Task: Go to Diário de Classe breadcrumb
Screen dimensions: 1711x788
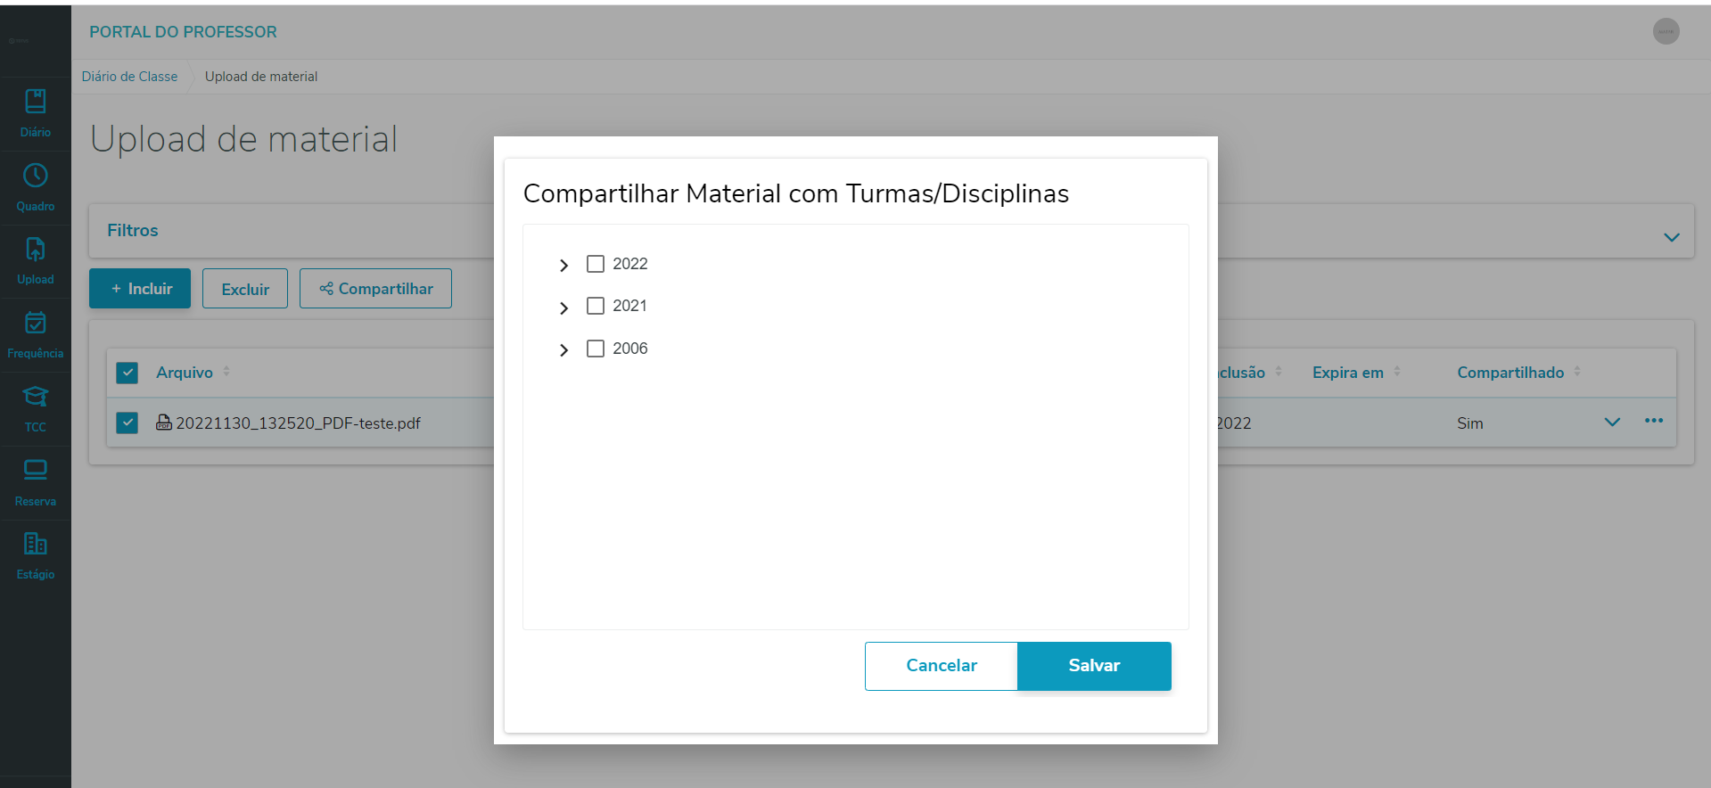Action: tap(129, 77)
